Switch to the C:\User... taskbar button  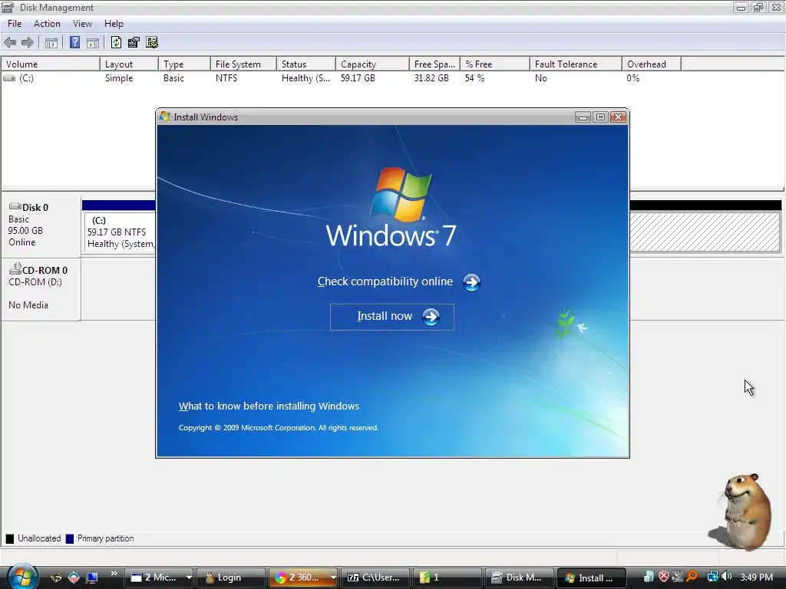[x=375, y=577]
